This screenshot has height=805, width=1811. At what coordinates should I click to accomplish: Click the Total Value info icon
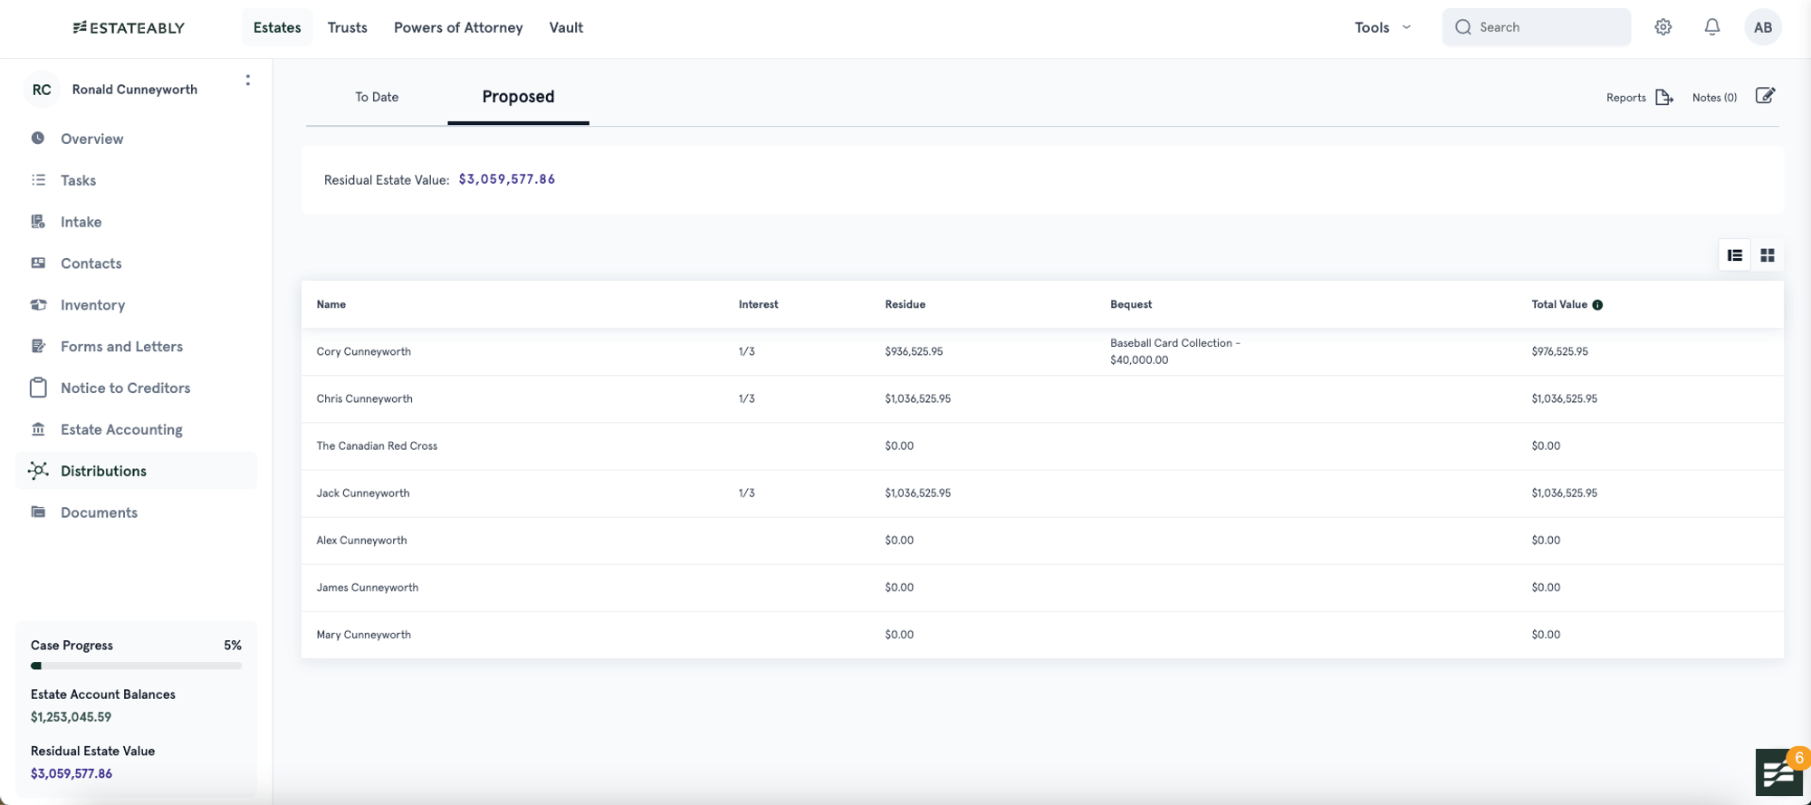pos(1597,305)
